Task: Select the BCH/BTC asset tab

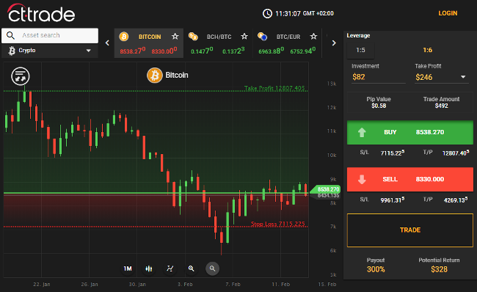Action: [x=218, y=43]
